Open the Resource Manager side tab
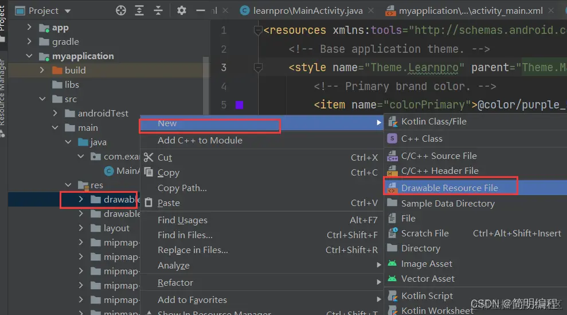The width and height of the screenshot is (567, 315). [x=3, y=98]
